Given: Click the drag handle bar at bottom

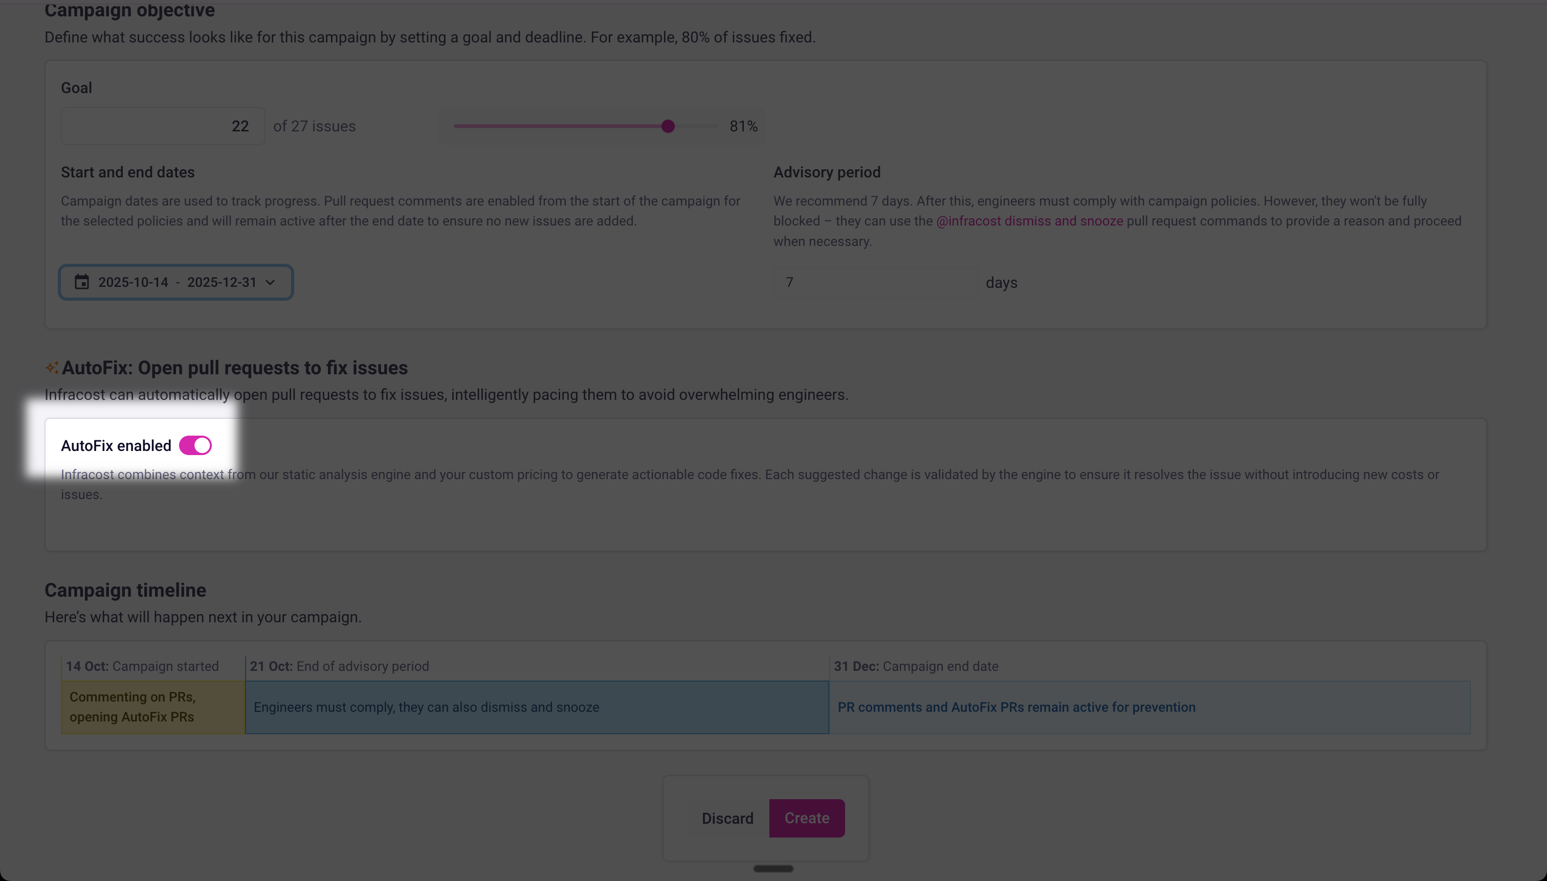Looking at the screenshot, I should pyautogui.click(x=773, y=868).
